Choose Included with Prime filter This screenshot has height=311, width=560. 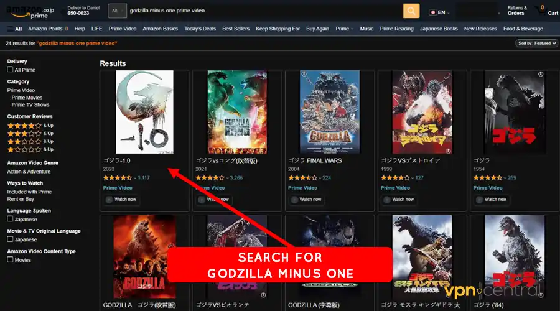(x=29, y=192)
